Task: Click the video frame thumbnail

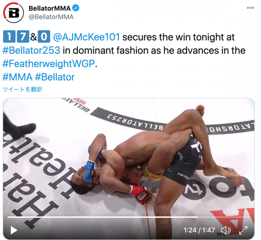Action: pos(129,168)
